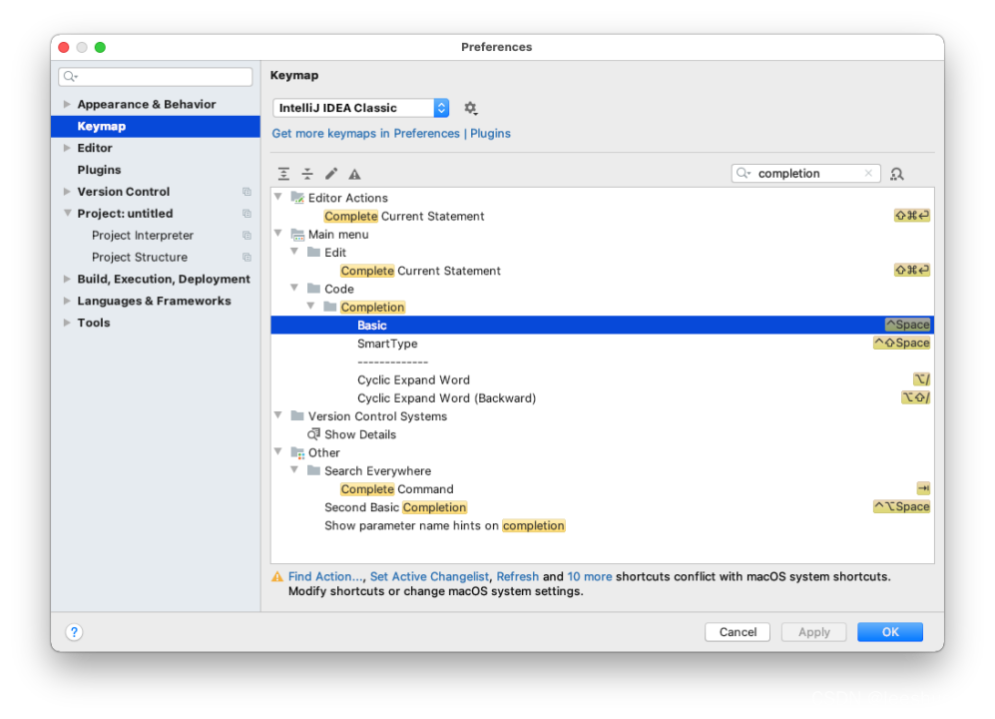The image size is (995, 719).
Task: Click the Completion folder icon
Action: point(330,307)
